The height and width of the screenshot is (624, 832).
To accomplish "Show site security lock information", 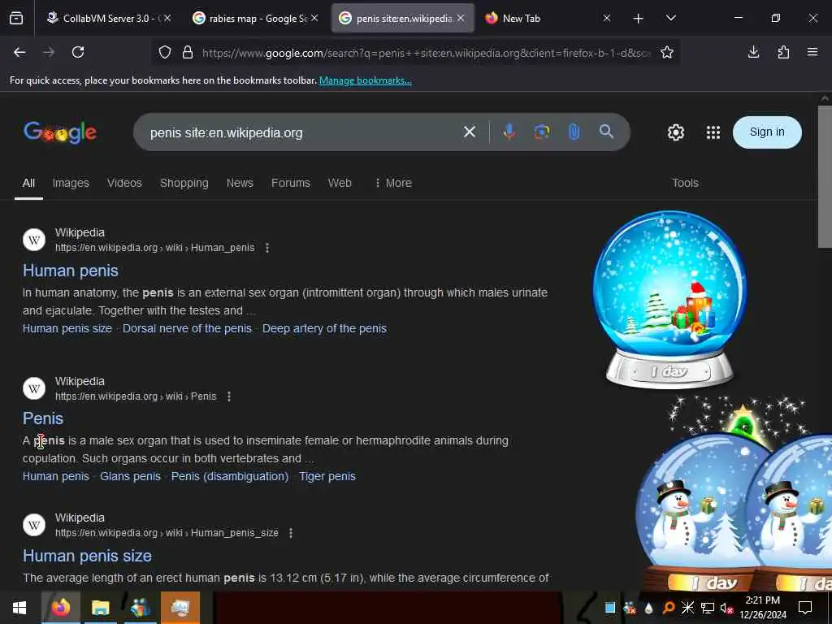I will 188,53.
